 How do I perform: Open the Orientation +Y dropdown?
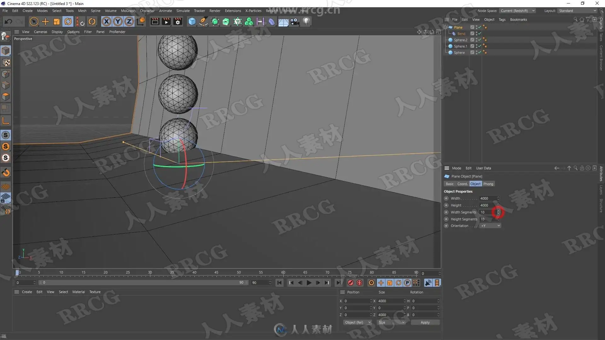[x=490, y=226]
